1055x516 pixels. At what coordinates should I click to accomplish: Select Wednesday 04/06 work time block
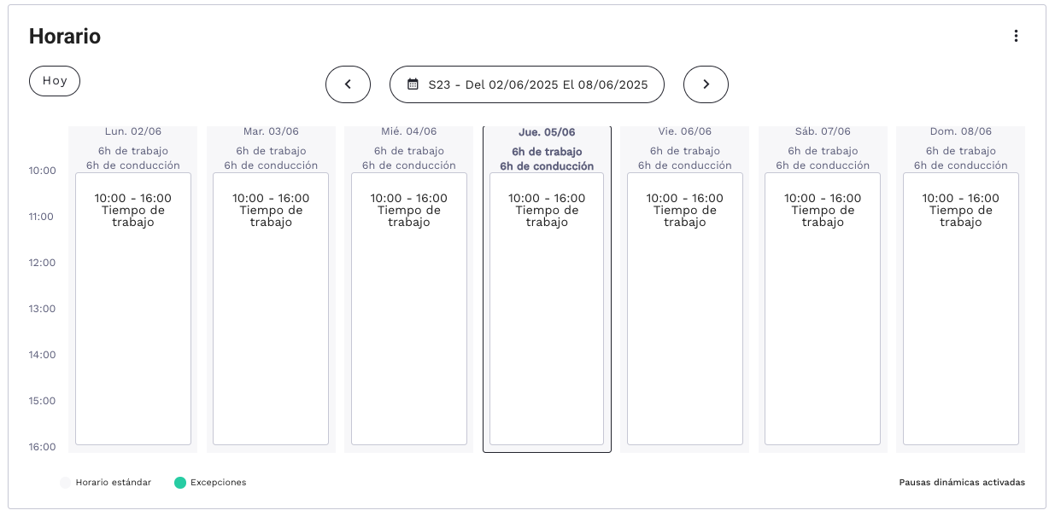pyautogui.click(x=409, y=308)
